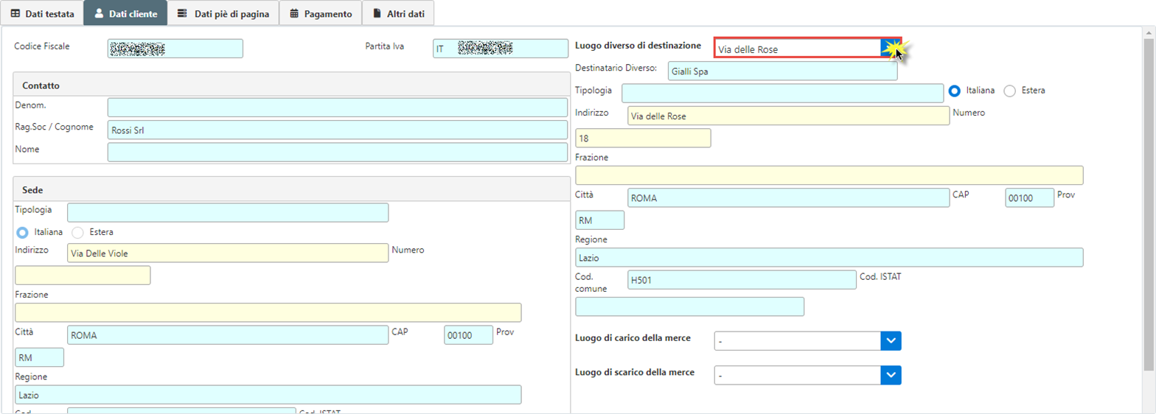Screen dimensions: 1156x414
Task: Select Italiana radio in the Sede section
Action: click(x=22, y=232)
